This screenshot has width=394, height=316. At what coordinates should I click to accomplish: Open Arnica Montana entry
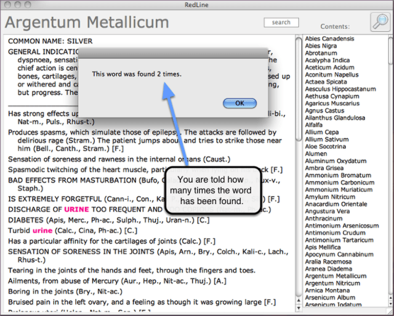coord(327,290)
